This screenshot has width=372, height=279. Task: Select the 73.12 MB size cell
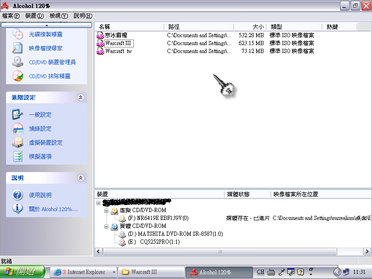pyautogui.click(x=252, y=51)
